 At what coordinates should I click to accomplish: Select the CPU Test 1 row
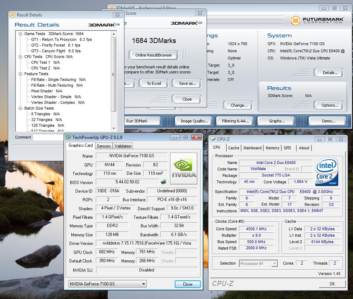point(46,62)
